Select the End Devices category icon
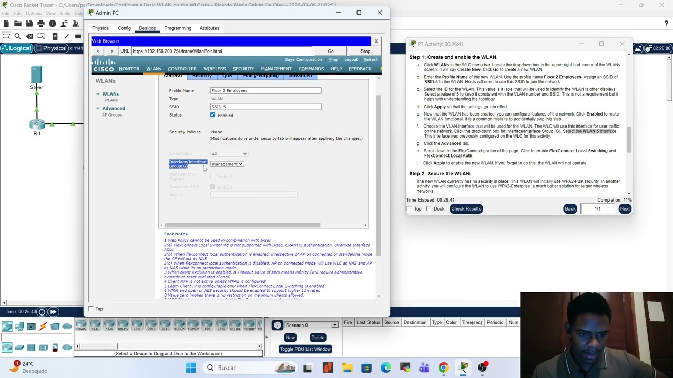The width and height of the screenshot is (673, 378). (19, 327)
